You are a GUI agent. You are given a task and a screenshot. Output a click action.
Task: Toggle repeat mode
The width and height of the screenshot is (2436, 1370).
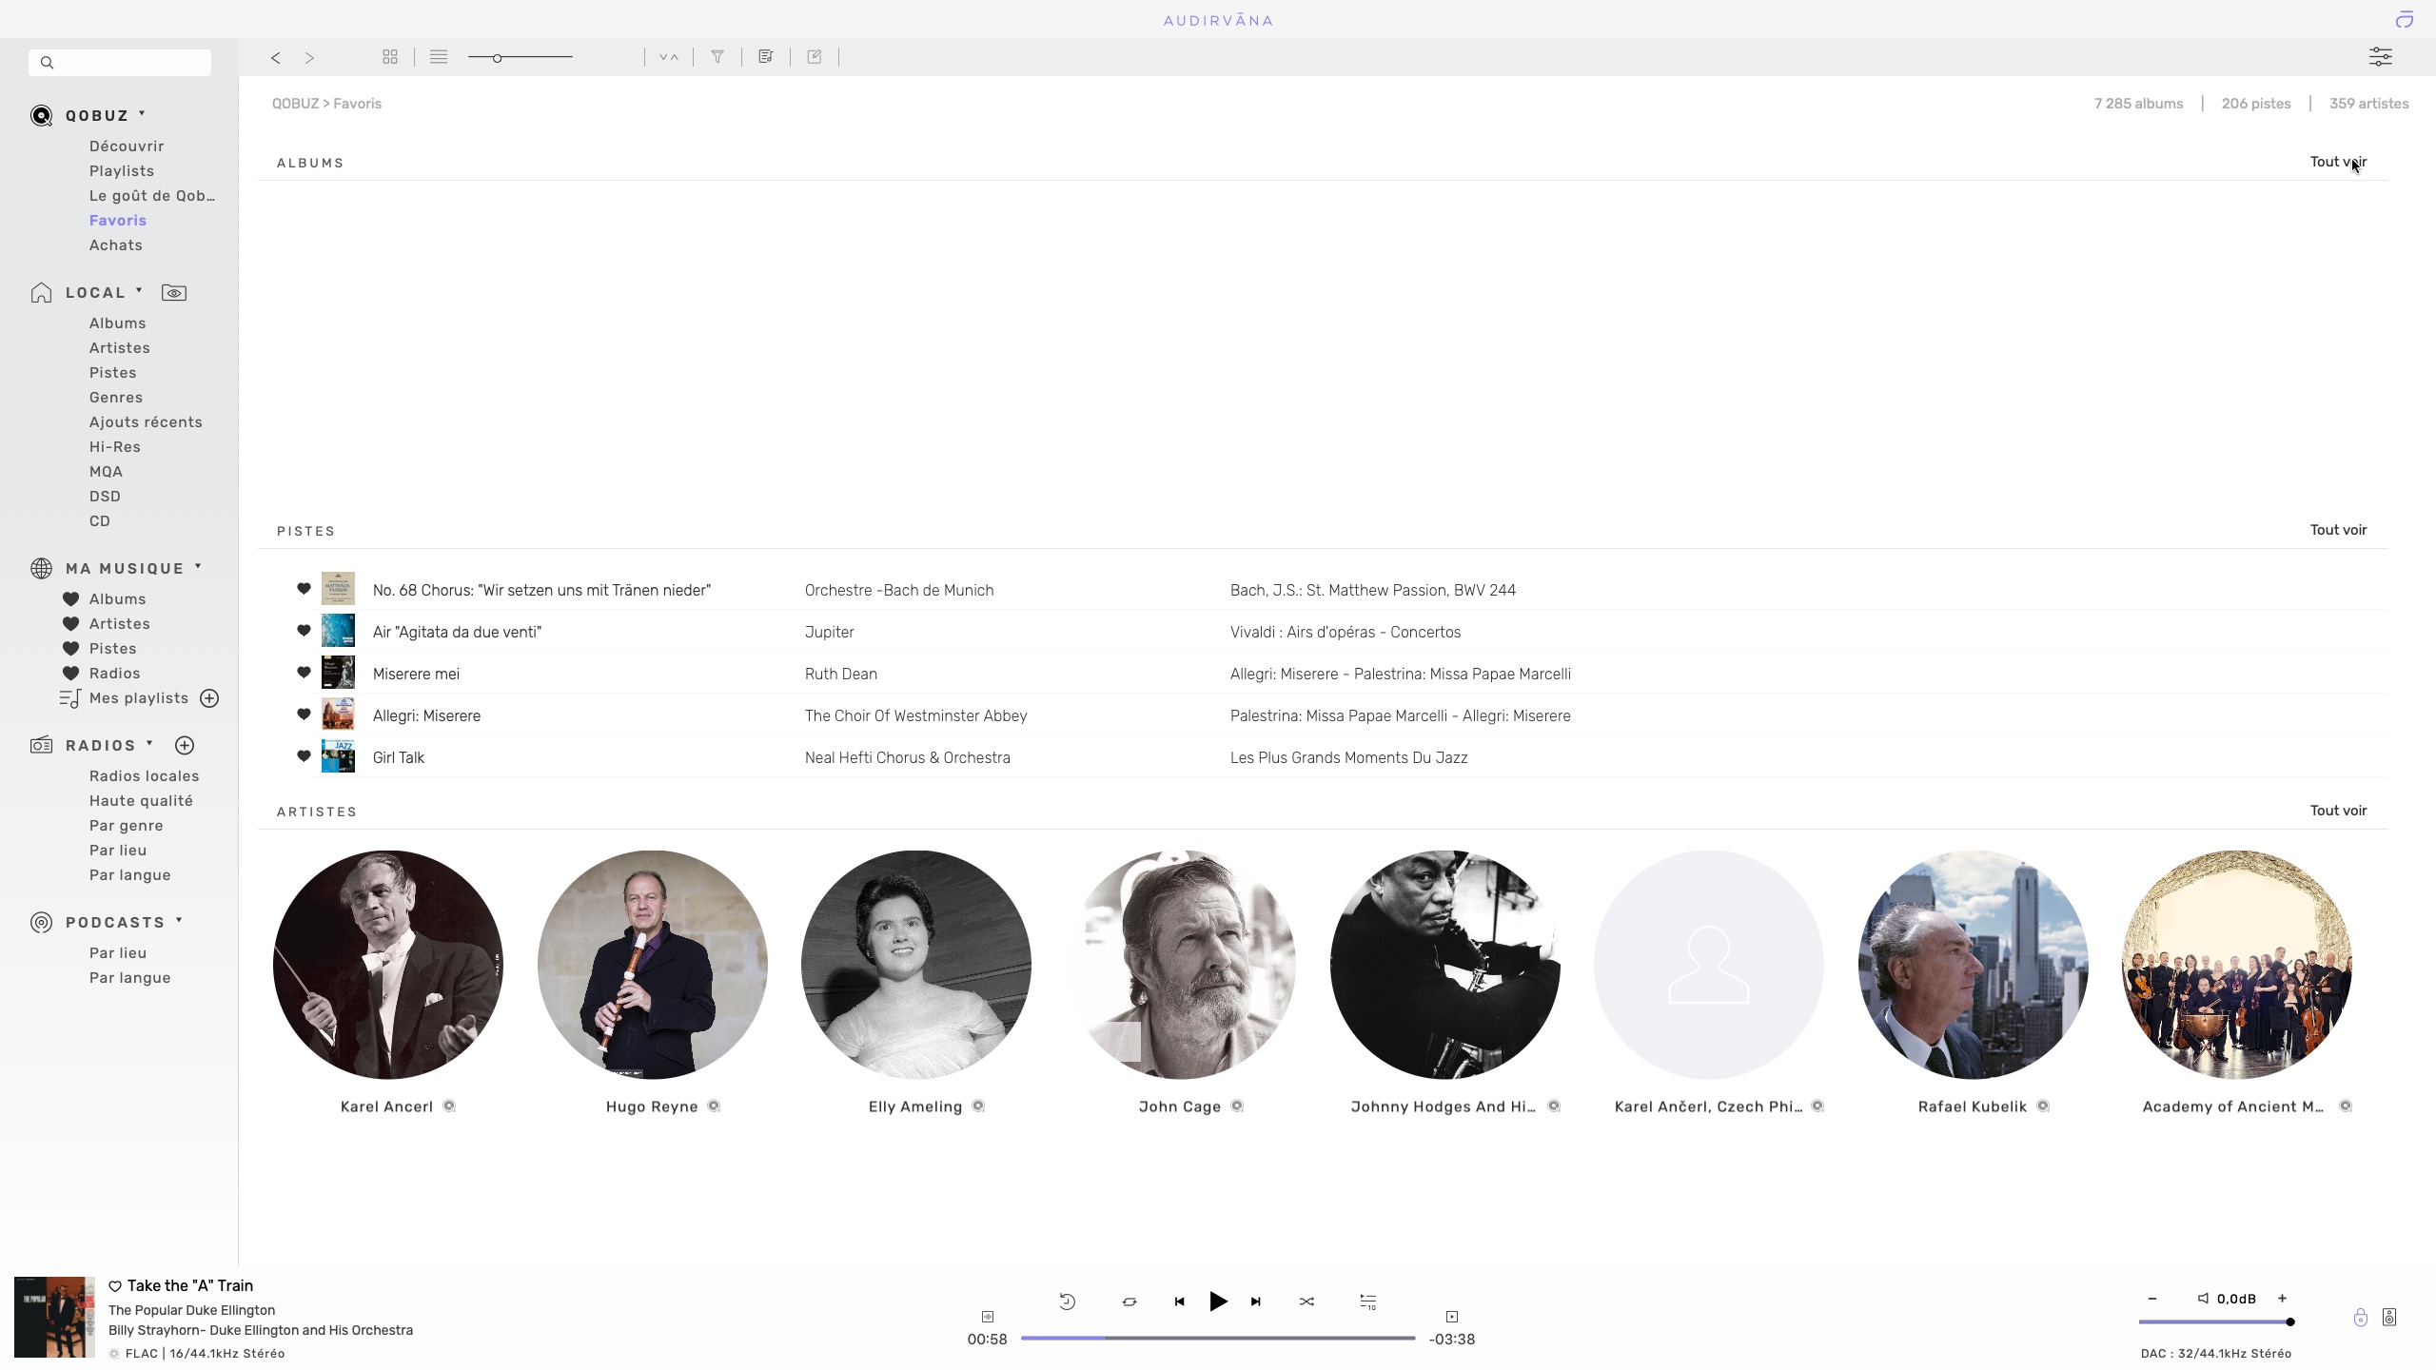tap(1130, 1301)
